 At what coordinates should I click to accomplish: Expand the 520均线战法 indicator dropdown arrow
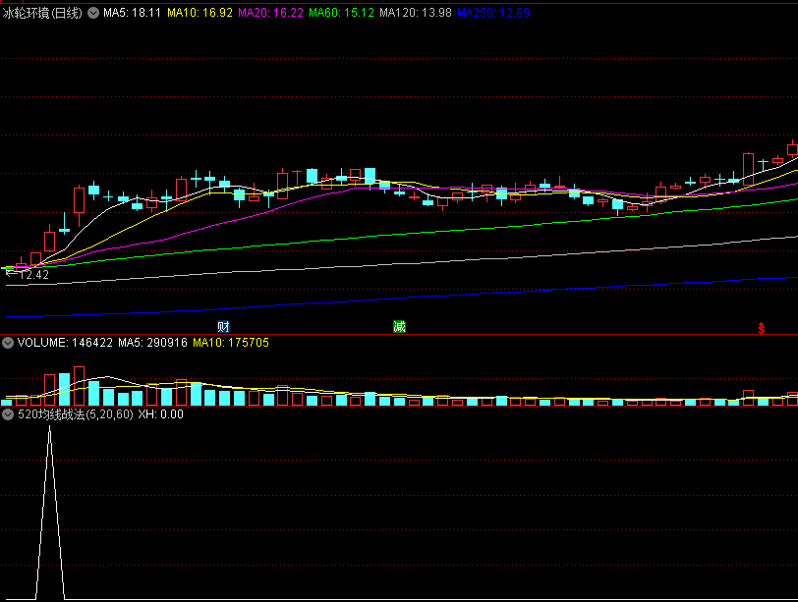(8, 414)
